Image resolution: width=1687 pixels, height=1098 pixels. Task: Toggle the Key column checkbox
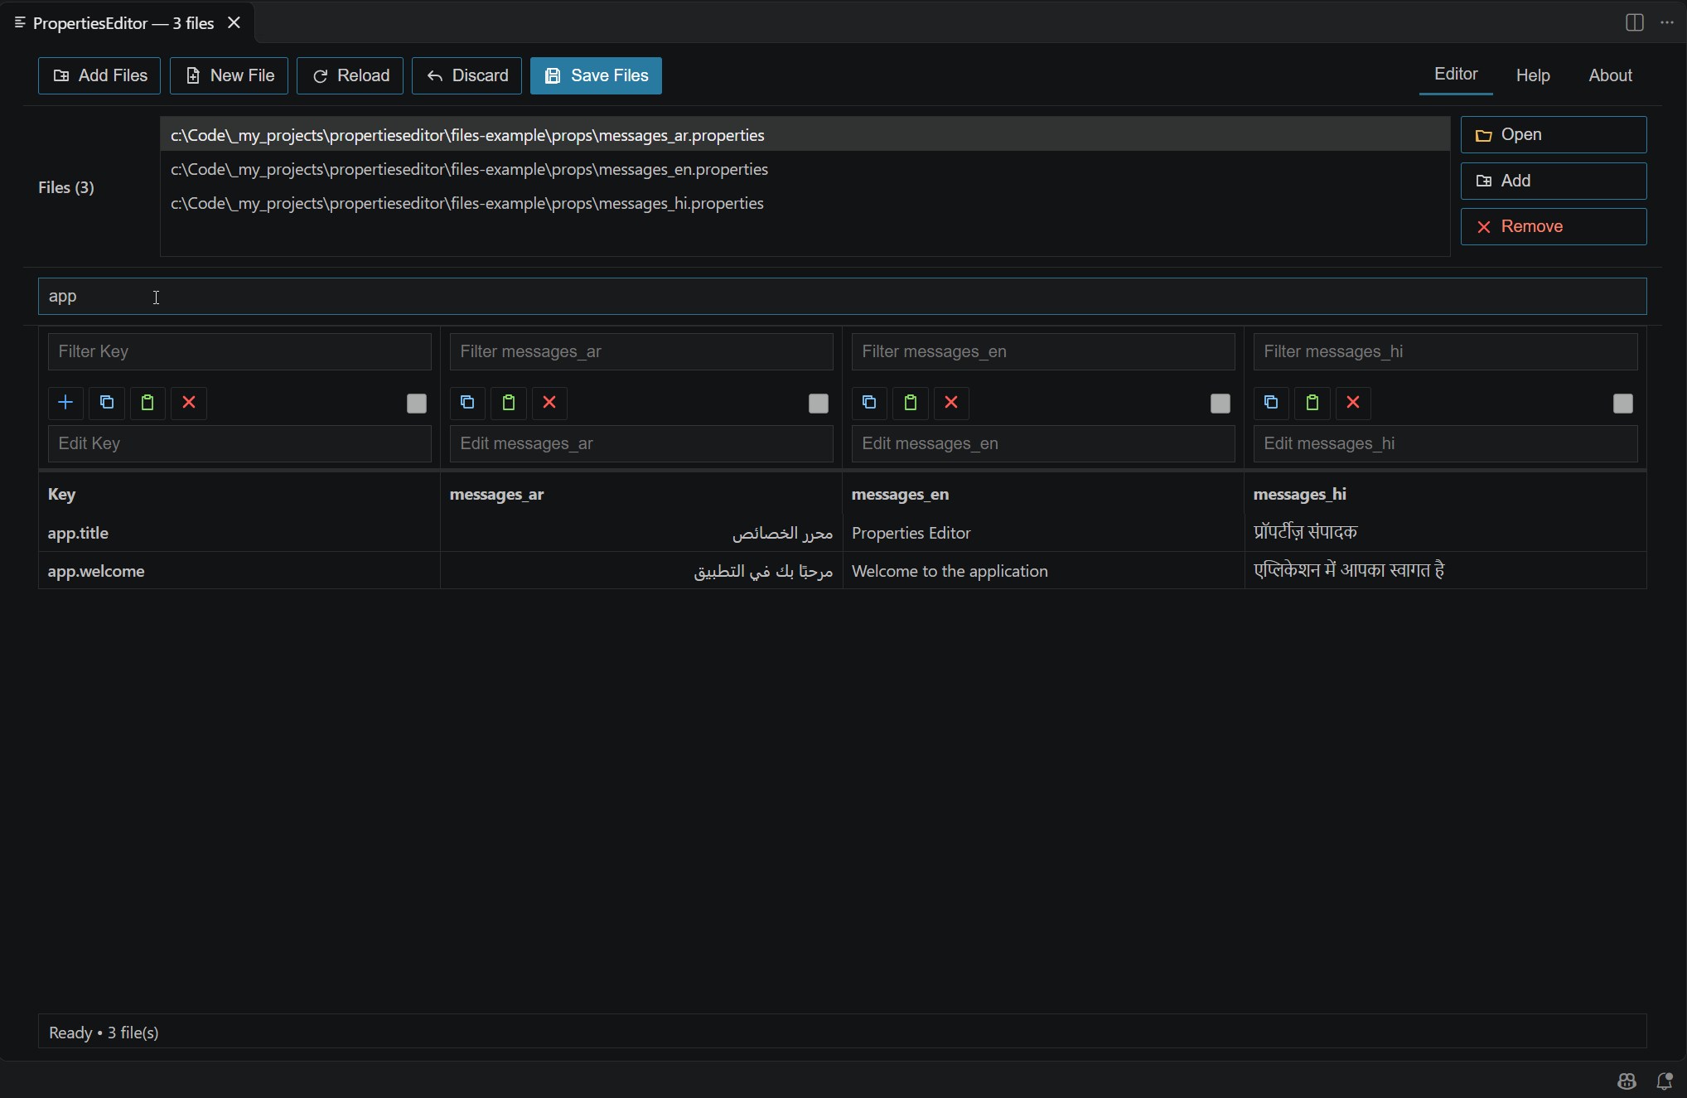coord(417,404)
